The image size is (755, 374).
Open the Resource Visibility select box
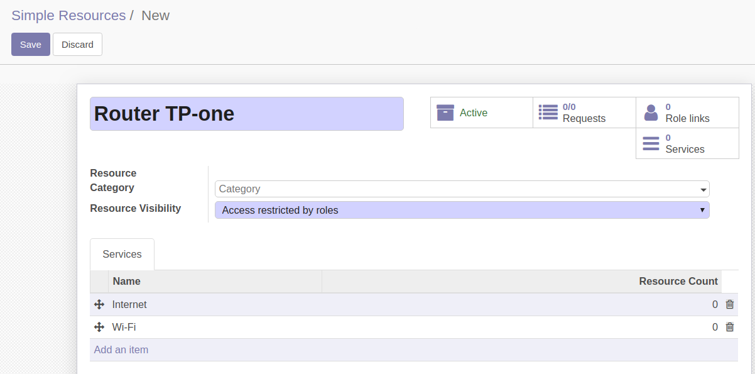462,210
